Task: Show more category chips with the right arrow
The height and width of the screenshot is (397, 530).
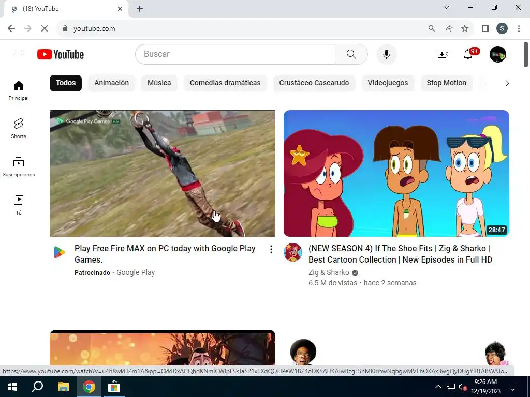Action: click(x=507, y=83)
